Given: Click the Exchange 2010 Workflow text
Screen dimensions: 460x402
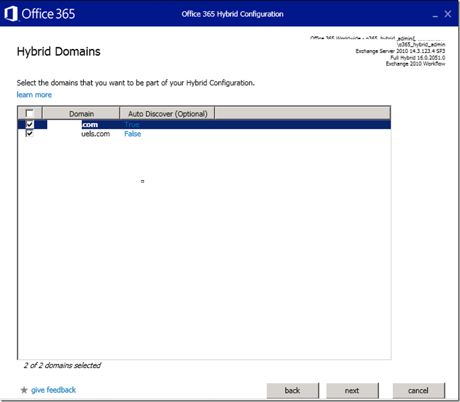Looking at the screenshot, I should coord(415,64).
